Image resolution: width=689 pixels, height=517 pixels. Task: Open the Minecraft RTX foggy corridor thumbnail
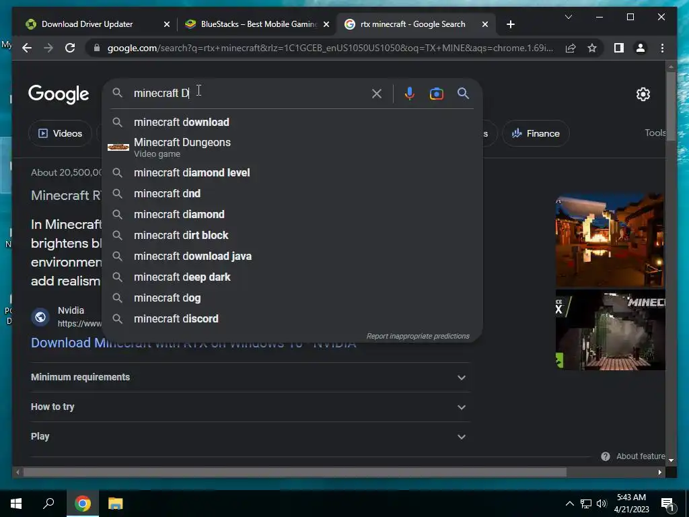[x=610, y=330]
